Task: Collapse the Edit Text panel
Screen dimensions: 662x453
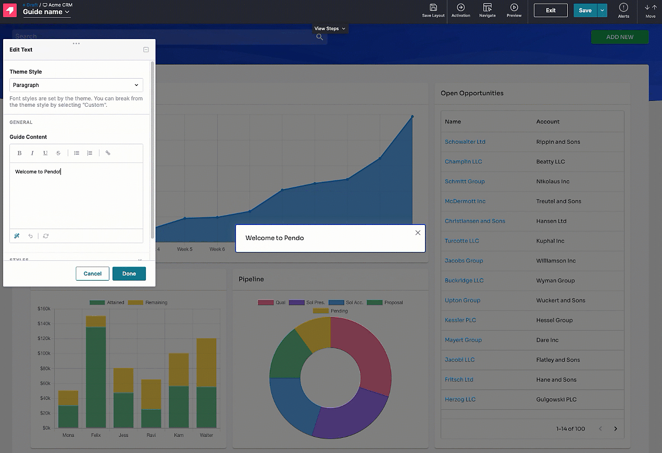Action: (x=146, y=49)
